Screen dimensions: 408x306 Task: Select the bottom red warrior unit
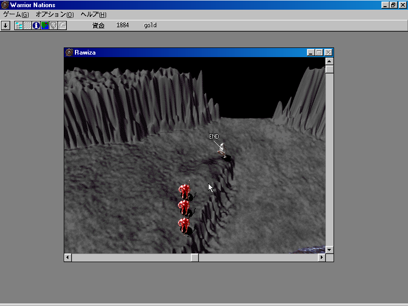point(185,225)
